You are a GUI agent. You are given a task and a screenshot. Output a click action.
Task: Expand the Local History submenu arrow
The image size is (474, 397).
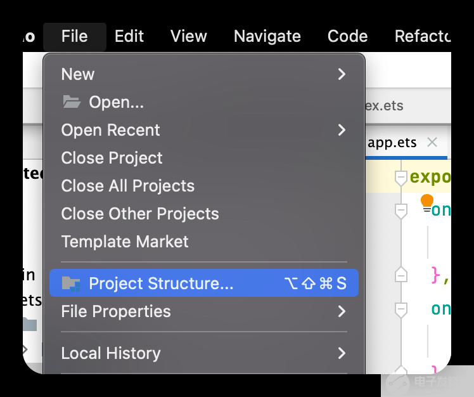[x=342, y=353]
